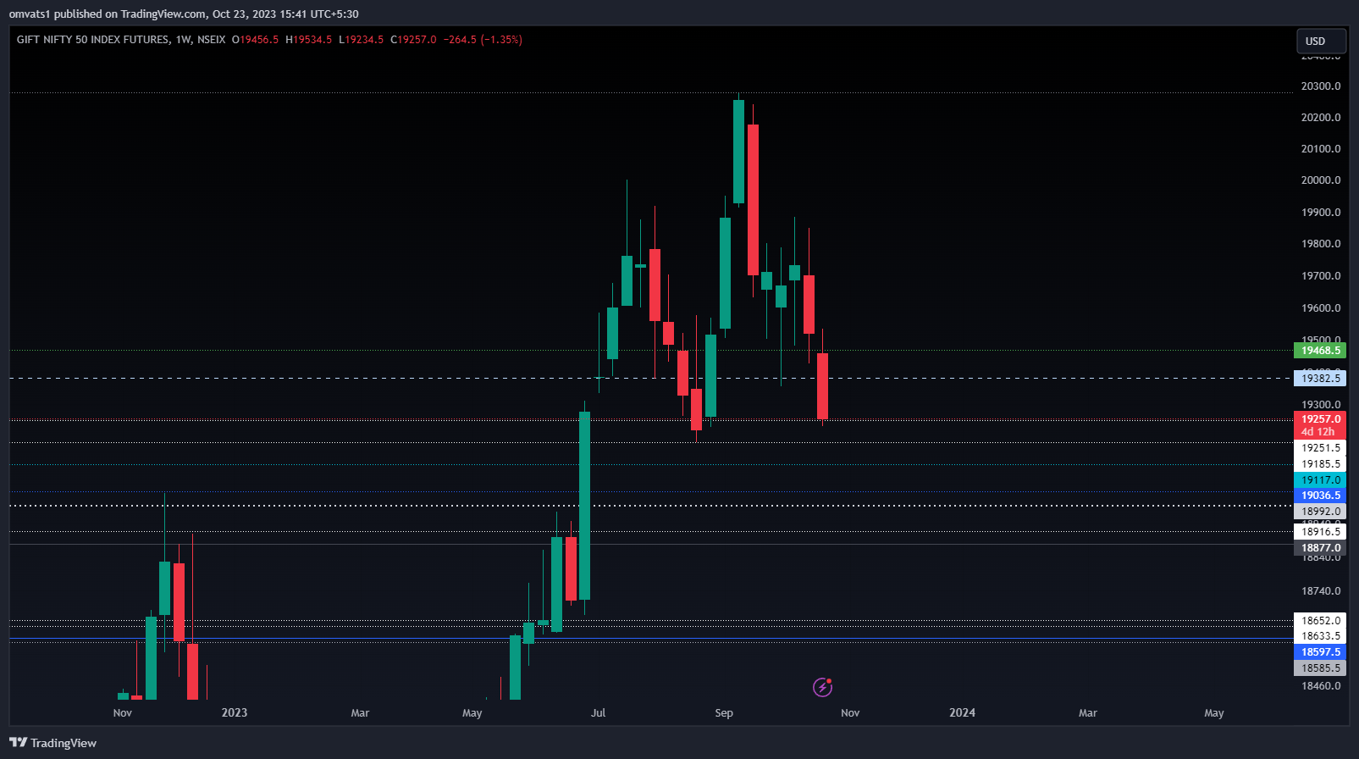Open the USD currency selector
The image size is (1359, 759).
[1321, 41]
